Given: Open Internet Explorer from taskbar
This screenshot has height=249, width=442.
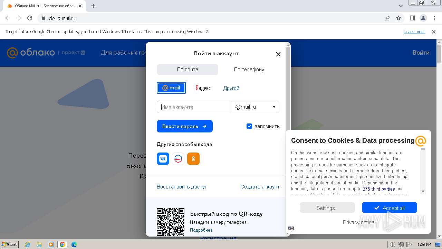Looking at the screenshot, I should tap(28, 245).
